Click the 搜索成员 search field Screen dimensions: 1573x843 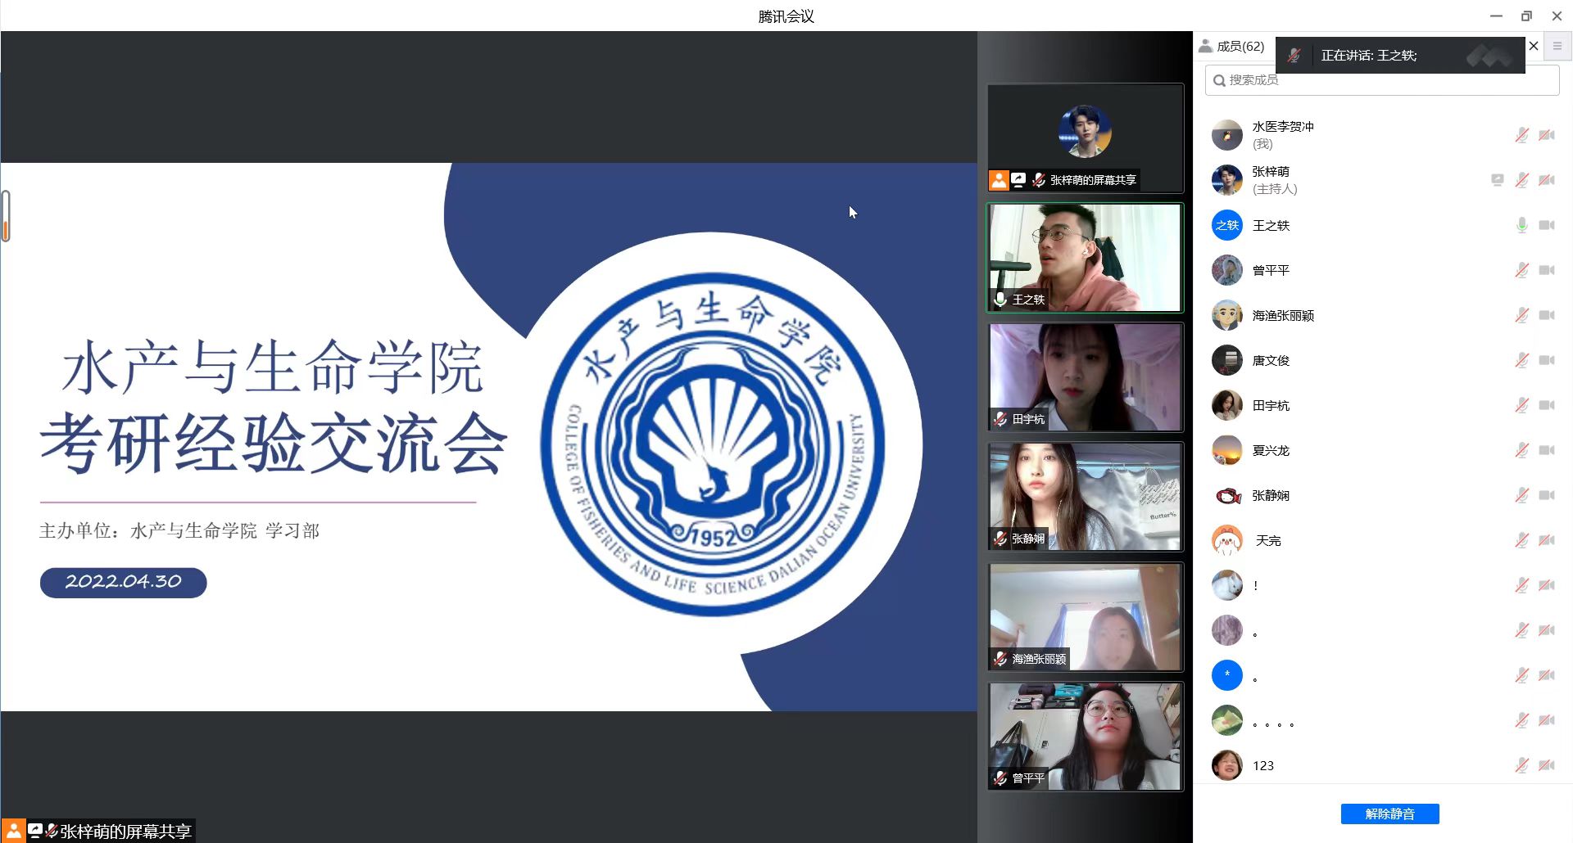point(1381,80)
